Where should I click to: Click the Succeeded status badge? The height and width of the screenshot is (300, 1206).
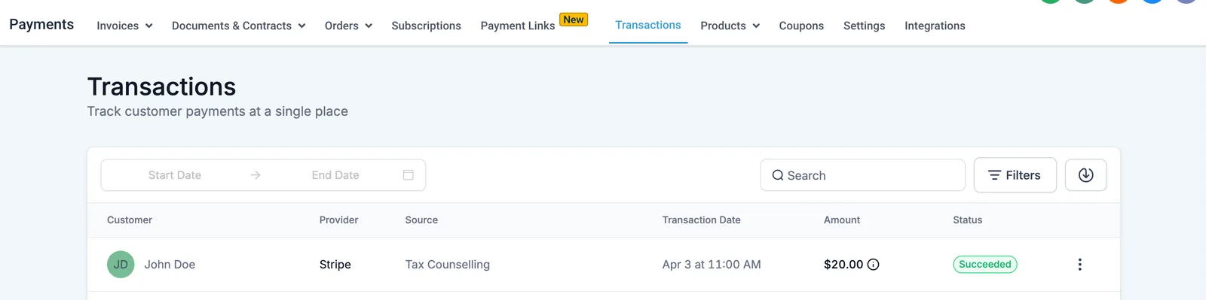pos(985,265)
